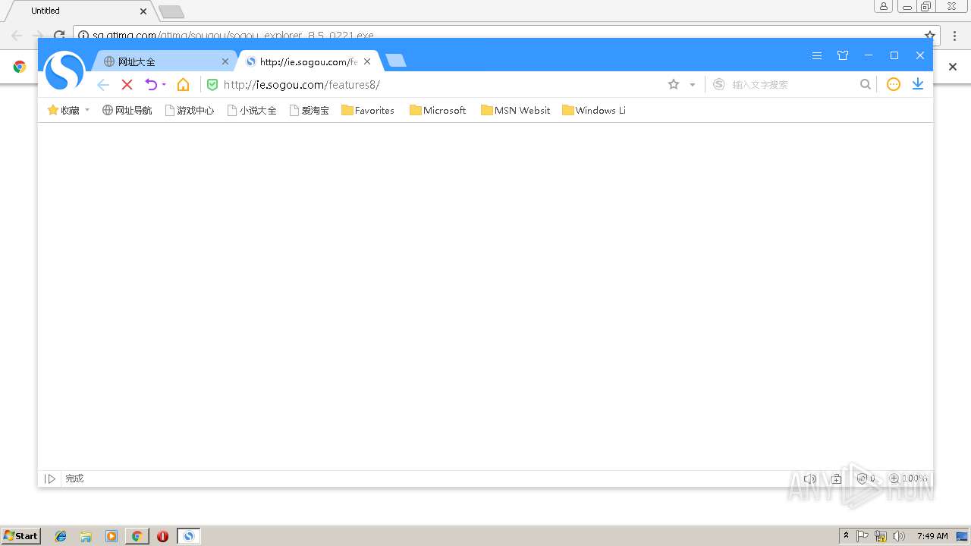
Task: Open Windows Media Player from taskbar
Action: 112,536
